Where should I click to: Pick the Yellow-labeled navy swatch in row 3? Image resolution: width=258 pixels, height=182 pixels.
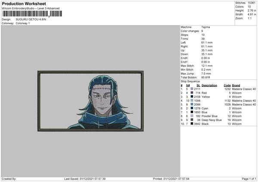[x=192, y=97]
